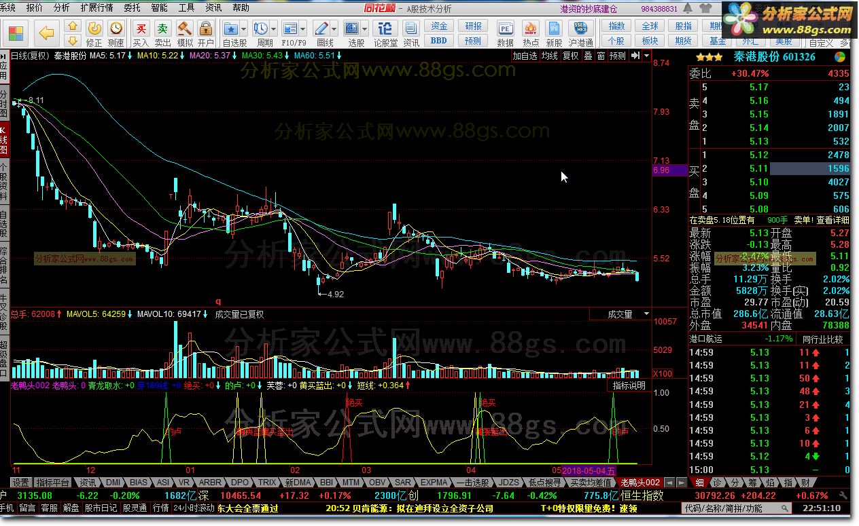Open the 报价 menu
The image size is (859, 526).
34,7
